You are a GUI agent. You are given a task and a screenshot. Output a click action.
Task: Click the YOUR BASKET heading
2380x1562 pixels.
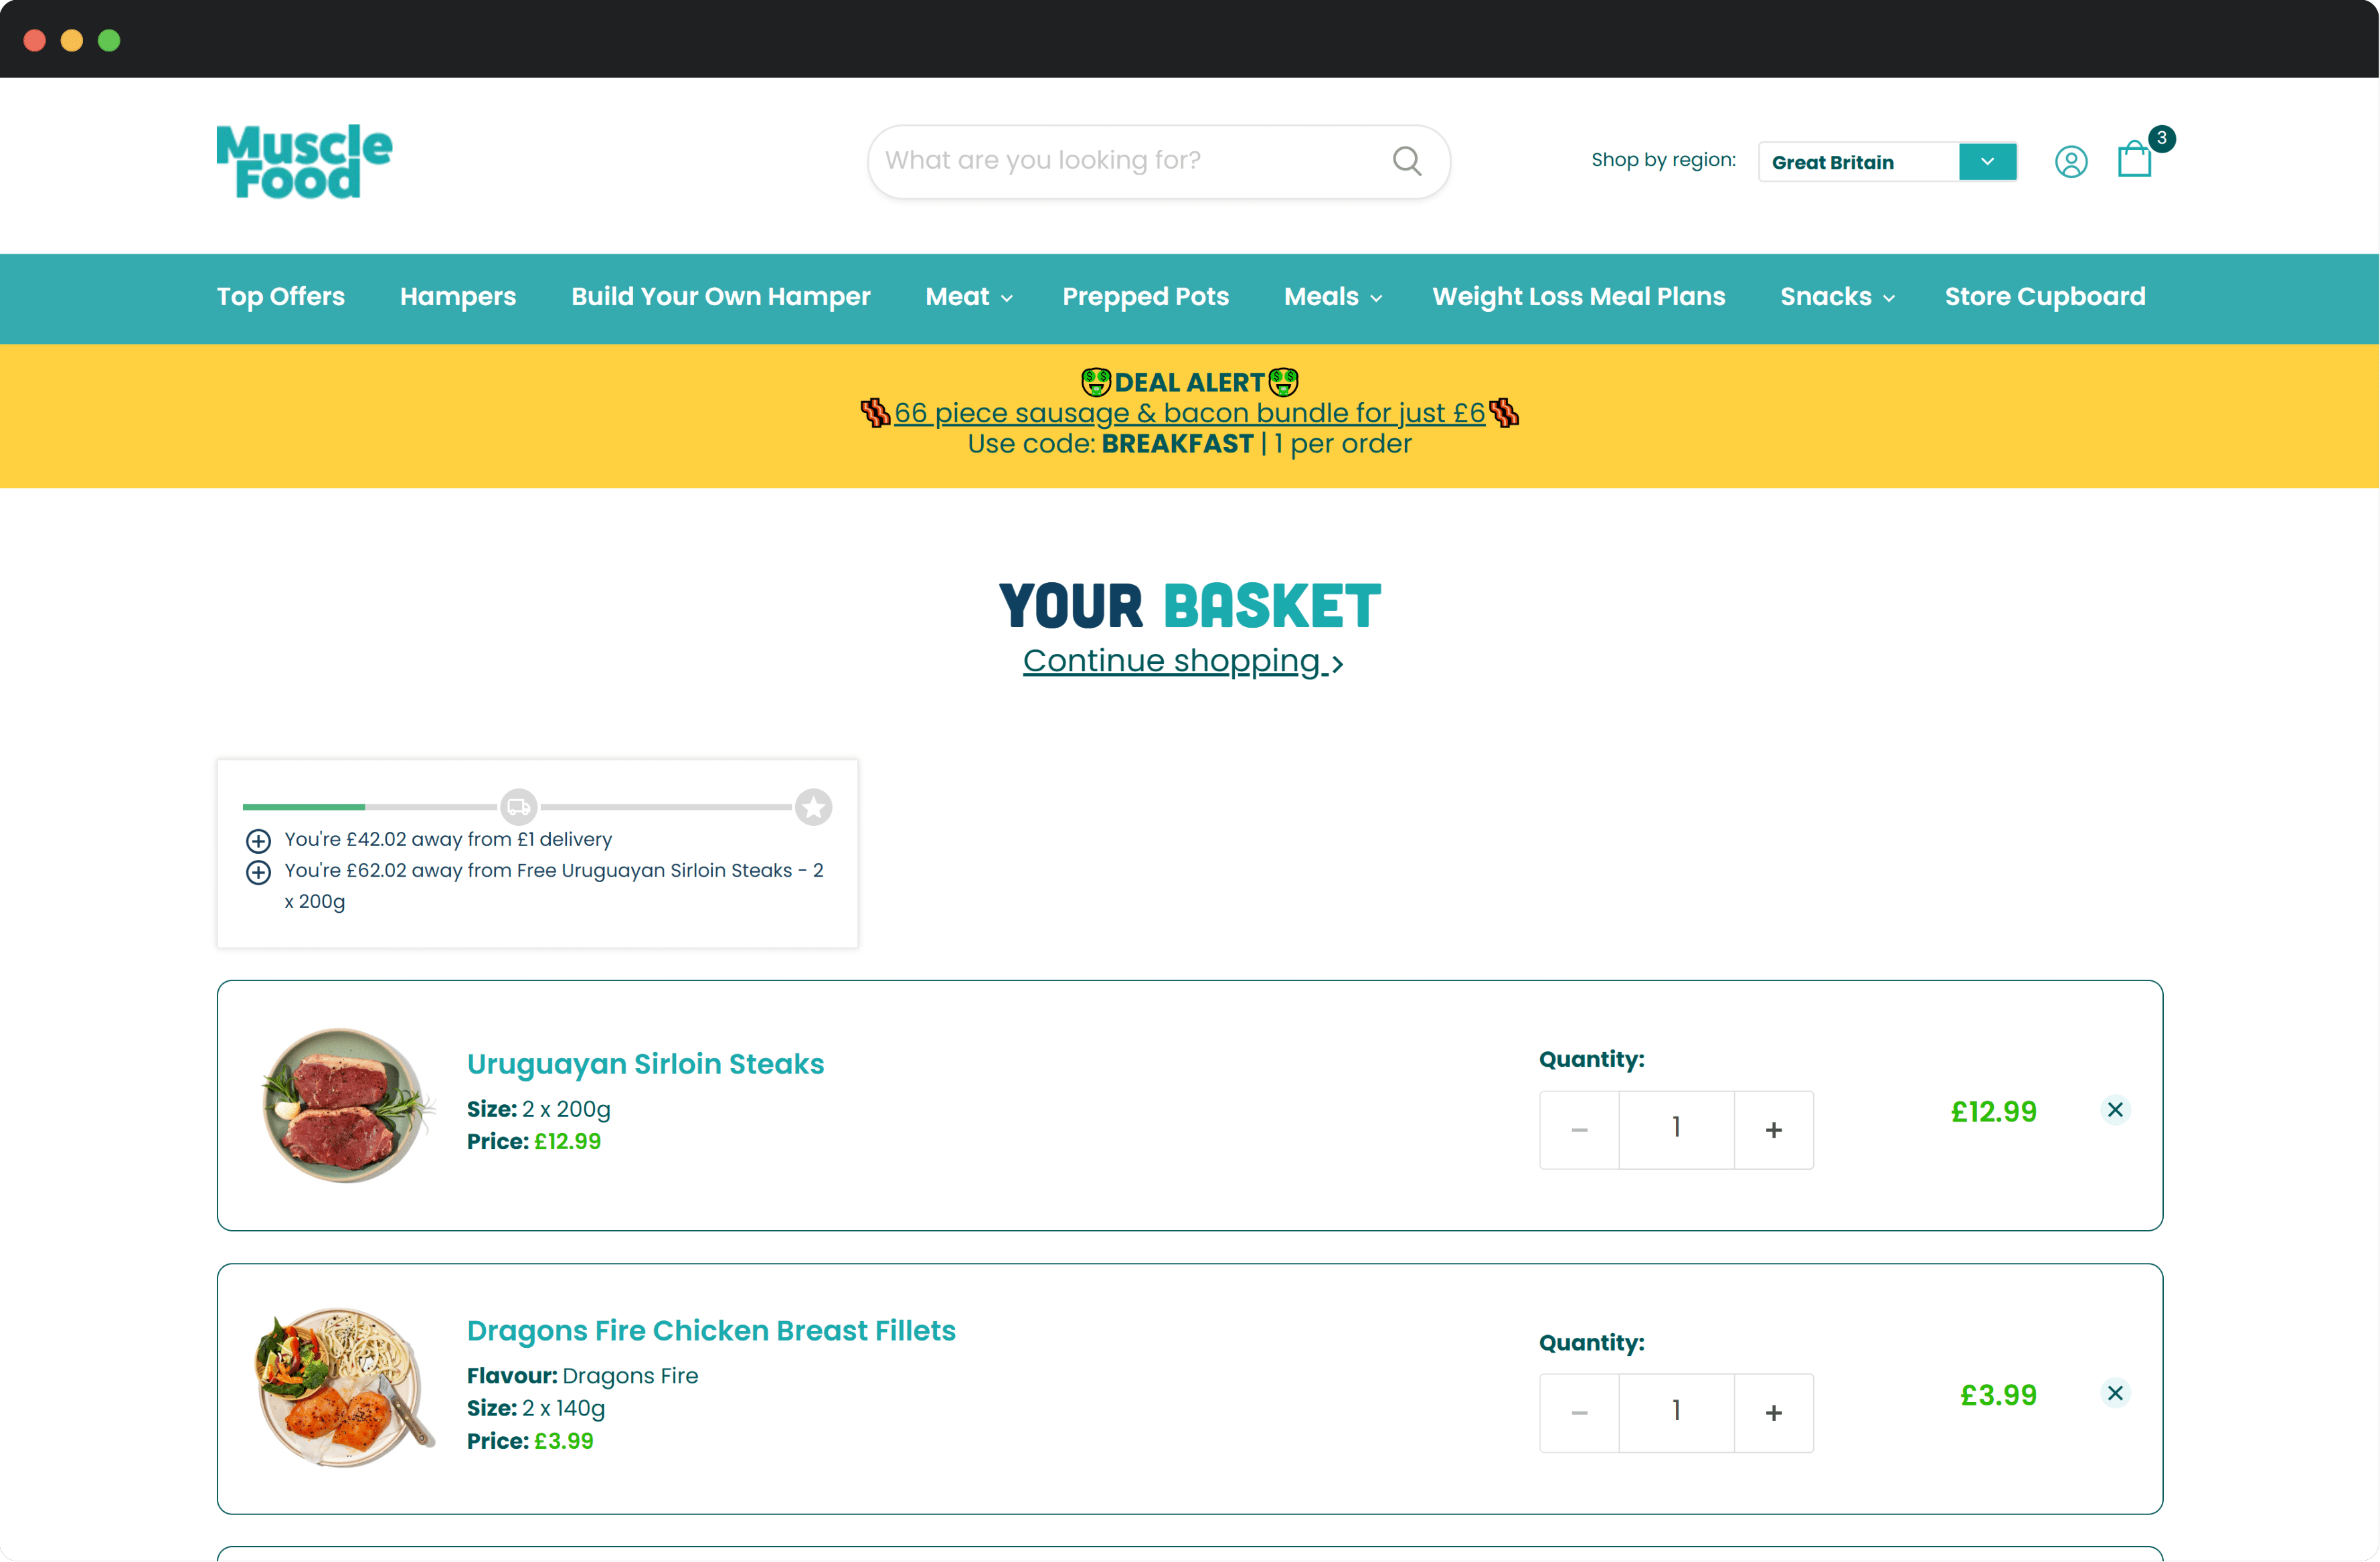pos(1189,605)
